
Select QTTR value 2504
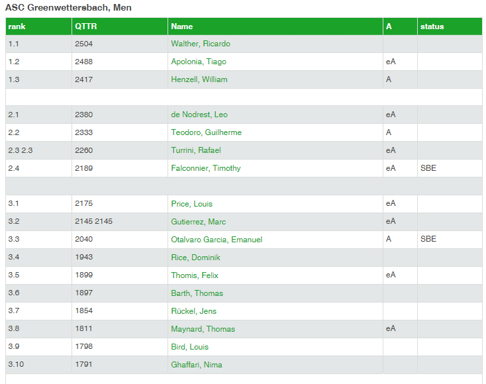[x=83, y=44]
